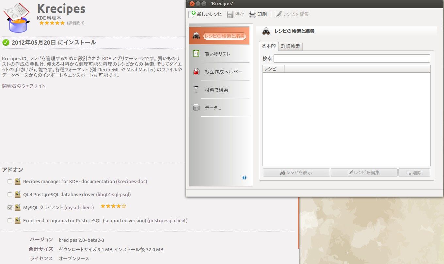Click the KDE 料理本 subtitle text
This screenshot has height=264, width=444.
(49, 18)
